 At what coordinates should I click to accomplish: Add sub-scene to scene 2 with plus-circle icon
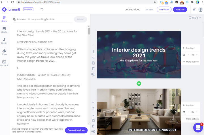point(93,132)
